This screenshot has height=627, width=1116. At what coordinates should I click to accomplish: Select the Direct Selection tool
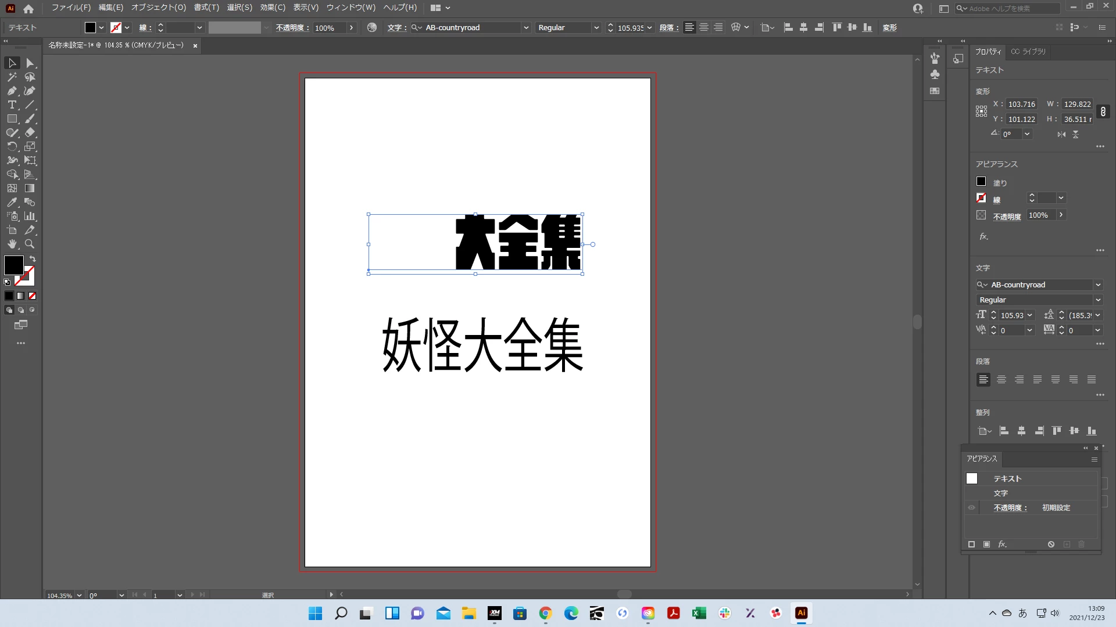click(x=30, y=63)
